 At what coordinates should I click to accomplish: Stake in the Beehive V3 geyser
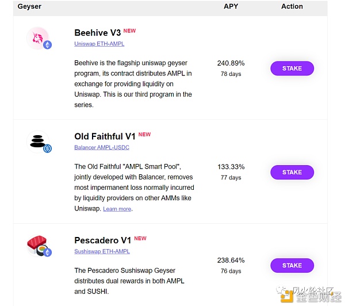tap(292, 68)
